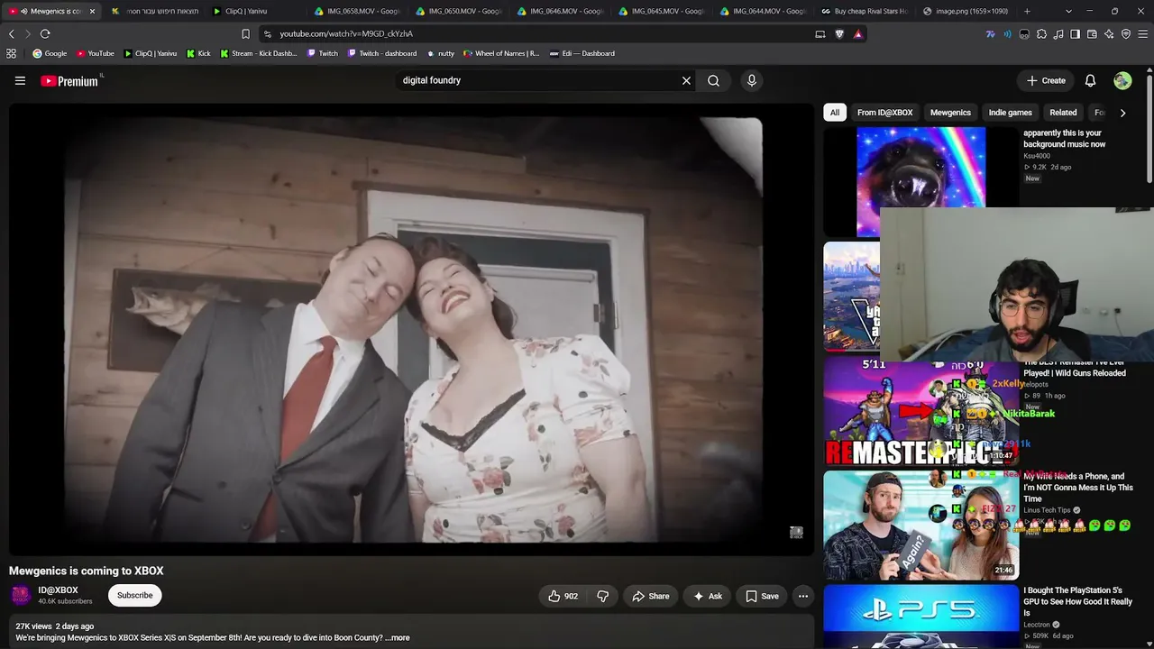Image resolution: width=1154 pixels, height=649 pixels.
Task: Filter recommendations by Related chip
Action: (x=1063, y=113)
